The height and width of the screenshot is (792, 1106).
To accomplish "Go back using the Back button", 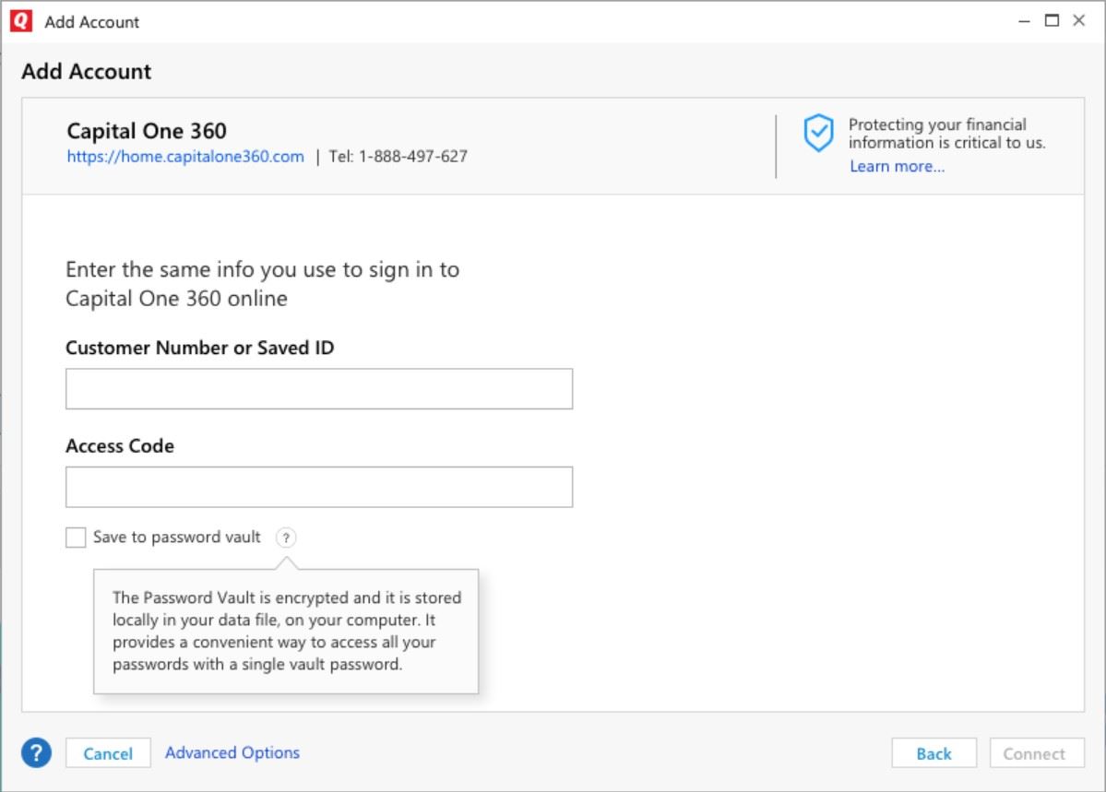I will pyautogui.click(x=934, y=753).
